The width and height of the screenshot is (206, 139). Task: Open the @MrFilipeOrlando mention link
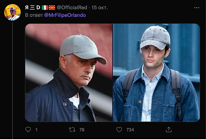click(65, 15)
